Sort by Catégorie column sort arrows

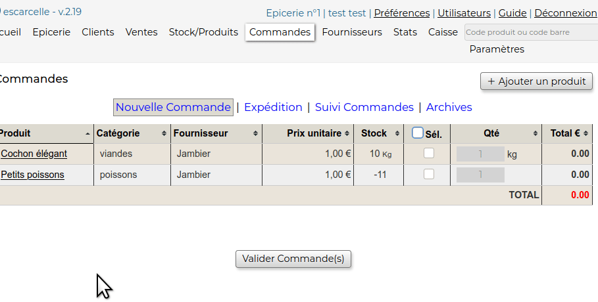click(x=164, y=133)
